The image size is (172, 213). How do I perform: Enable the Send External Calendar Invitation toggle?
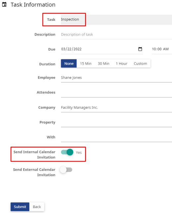[x=66, y=170]
